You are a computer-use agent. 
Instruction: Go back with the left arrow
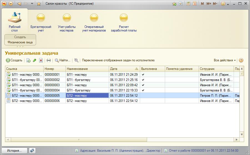(19, 4)
